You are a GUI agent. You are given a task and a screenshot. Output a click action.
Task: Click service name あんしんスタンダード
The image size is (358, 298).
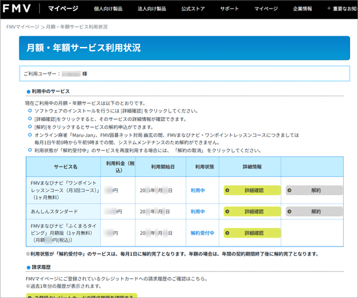pos(54,211)
